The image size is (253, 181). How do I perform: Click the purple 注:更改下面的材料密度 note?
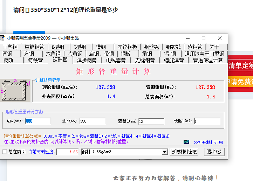pyautogui.click(x=66, y=142)
